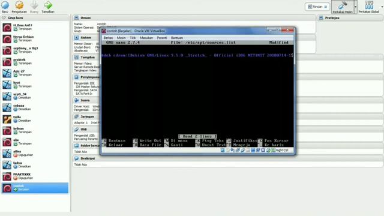
Task: Select the H.Ilmu Arif virtual machine
Action: click(x=35, y=27)
